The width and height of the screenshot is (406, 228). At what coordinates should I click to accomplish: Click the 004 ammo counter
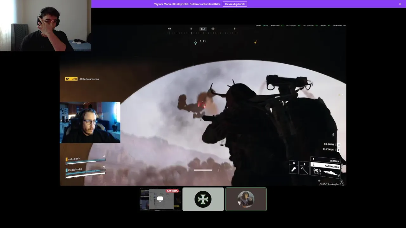point(317,170)
